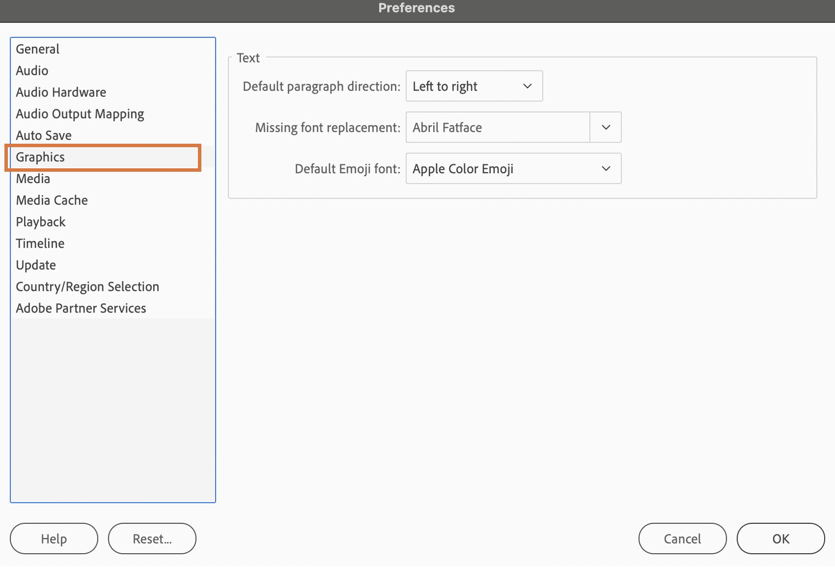This screenshot has height=567, width=835.
Task: Open the Default Emoji font dropdown
Action: point(513,169)
